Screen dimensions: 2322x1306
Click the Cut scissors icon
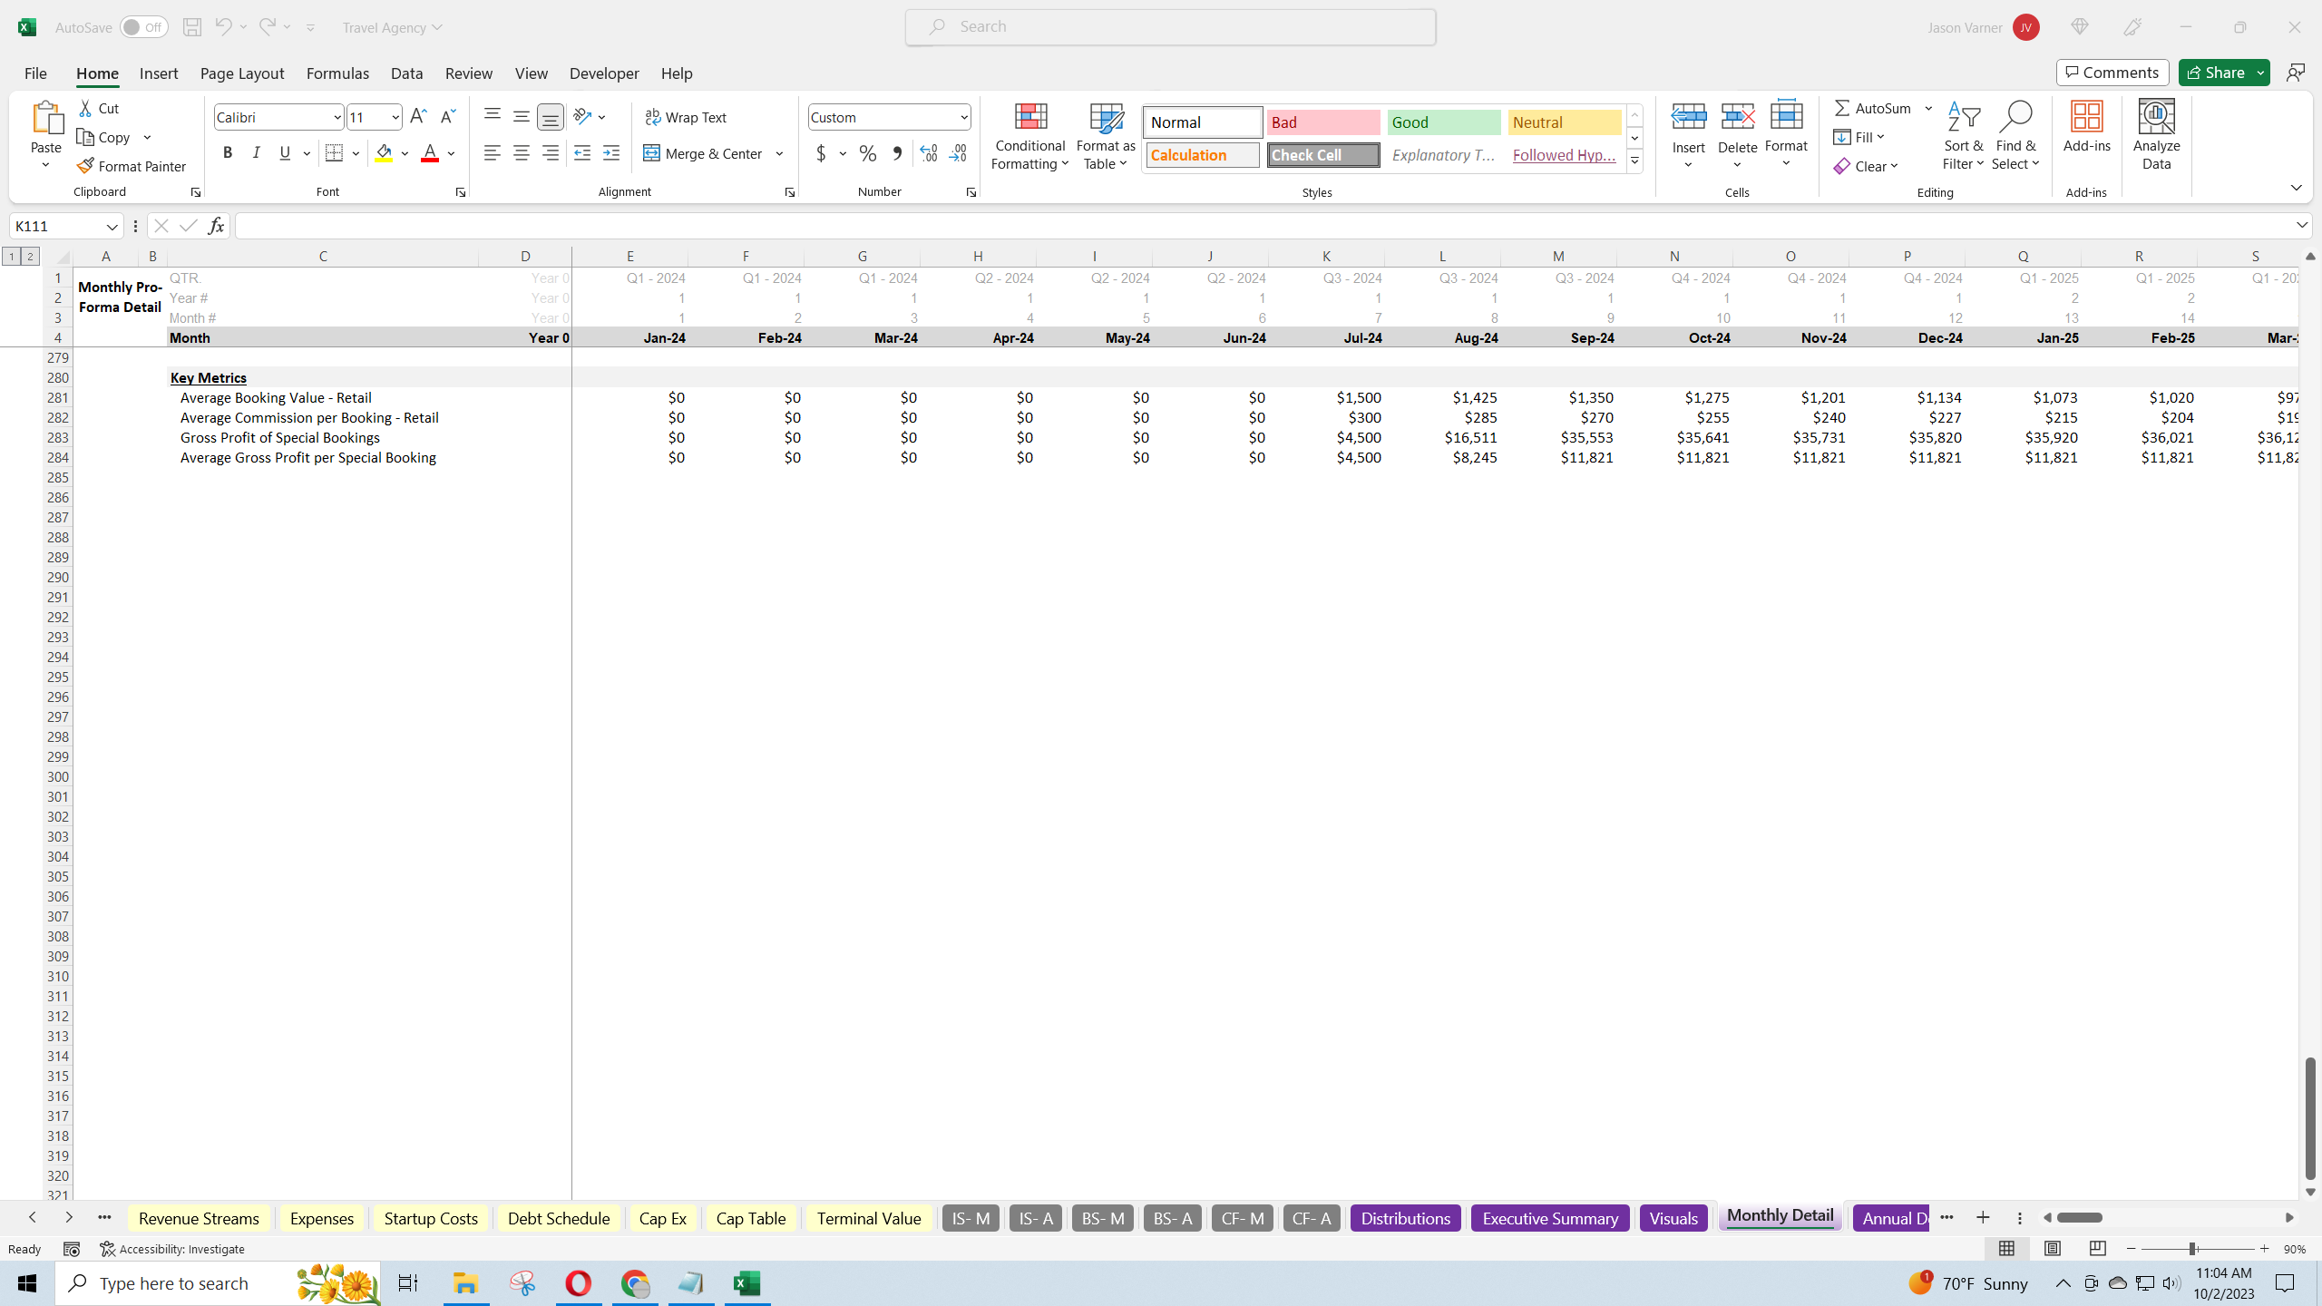click(85, 108)
